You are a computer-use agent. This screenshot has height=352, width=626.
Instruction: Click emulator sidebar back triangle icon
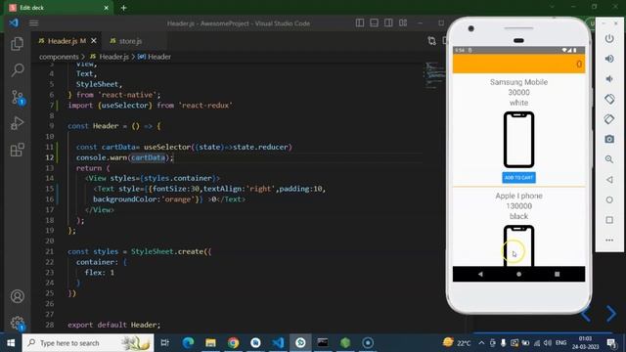[x=609, y=180]
